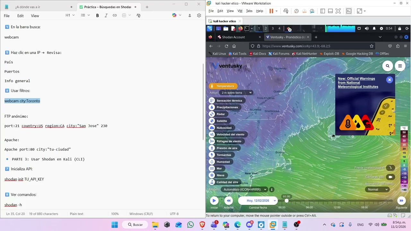Open the Exploit-DB bookmark

(329, 54)
